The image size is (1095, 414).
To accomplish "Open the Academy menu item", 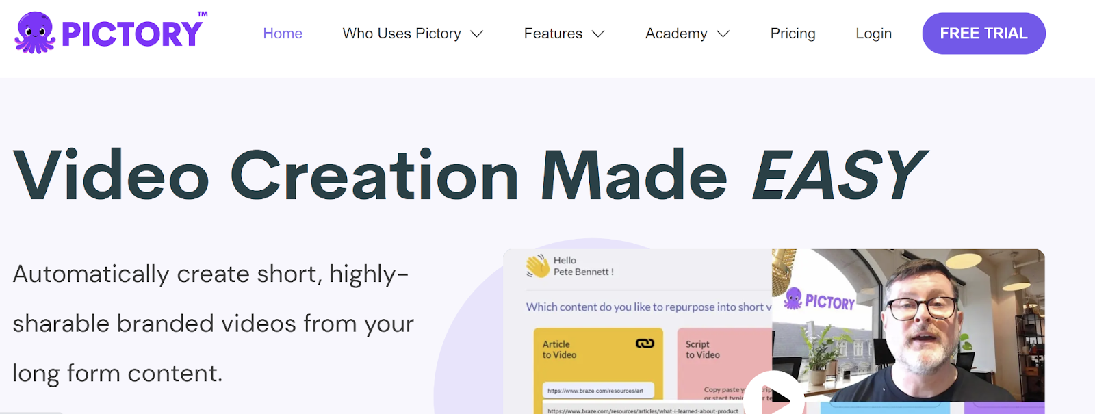I will pos(676,34).
